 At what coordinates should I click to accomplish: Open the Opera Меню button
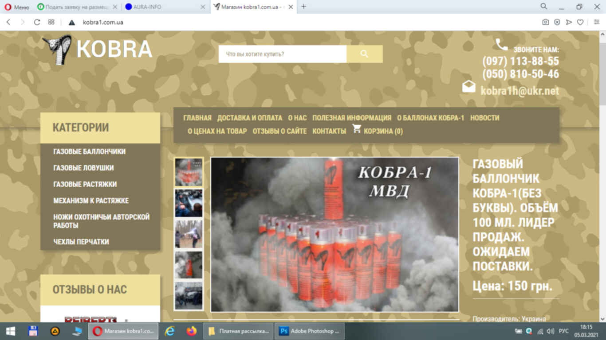17,7
